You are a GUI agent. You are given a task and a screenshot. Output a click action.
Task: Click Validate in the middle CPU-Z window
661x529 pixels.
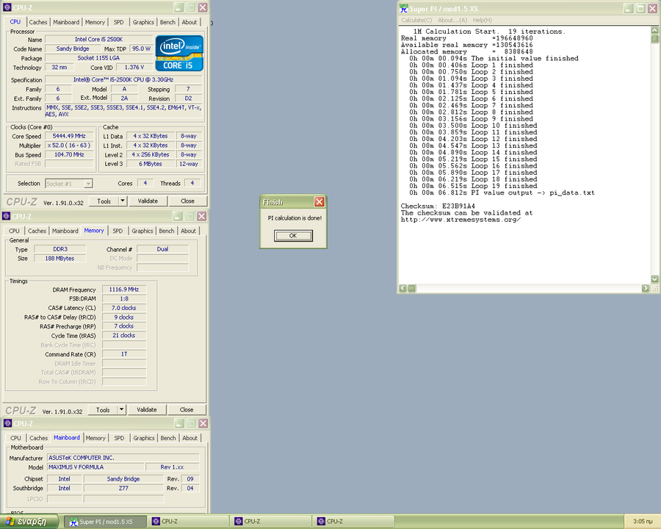tap(147, 410)
